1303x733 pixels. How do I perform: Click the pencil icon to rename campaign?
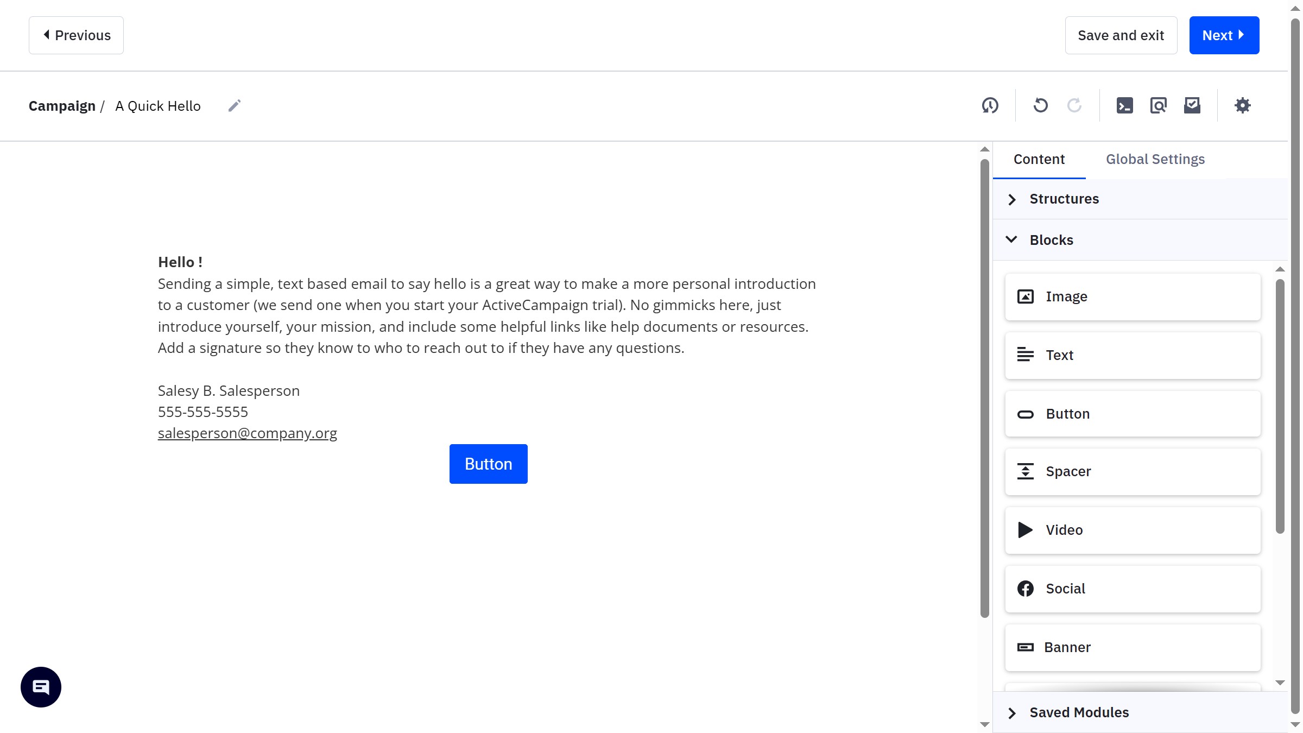pos(235,105)
